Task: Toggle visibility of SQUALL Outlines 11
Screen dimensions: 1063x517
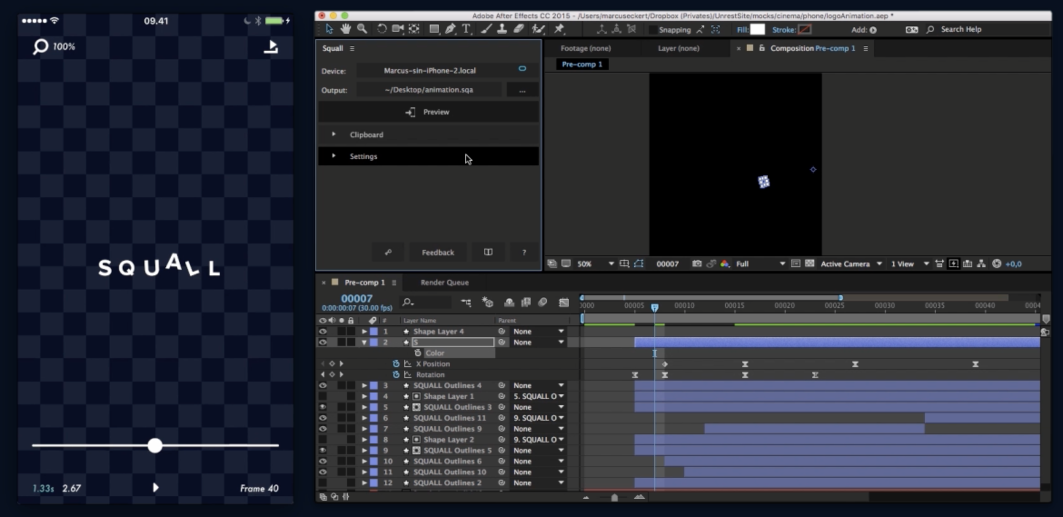Action: (323, 418)
